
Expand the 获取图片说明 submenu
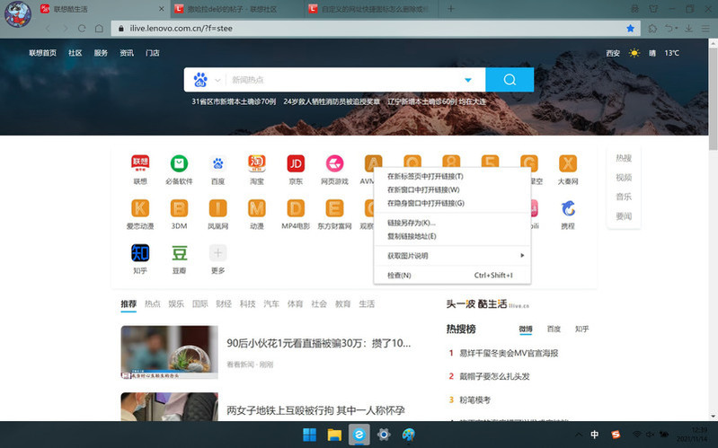(449, 256)
